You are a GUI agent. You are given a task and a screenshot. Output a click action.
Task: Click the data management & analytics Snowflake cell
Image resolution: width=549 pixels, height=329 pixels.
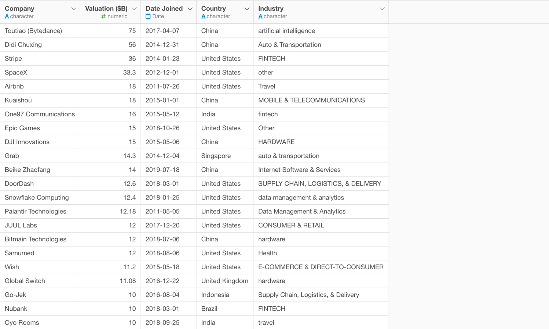click(x=321, y=198)
